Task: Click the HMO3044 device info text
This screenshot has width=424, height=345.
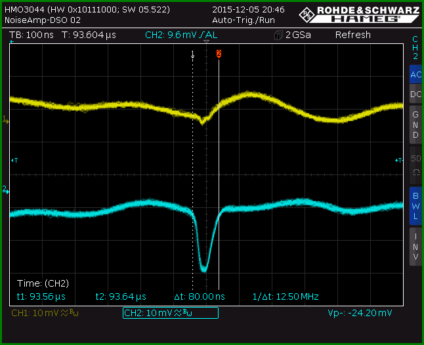Action: click(87, 10)
